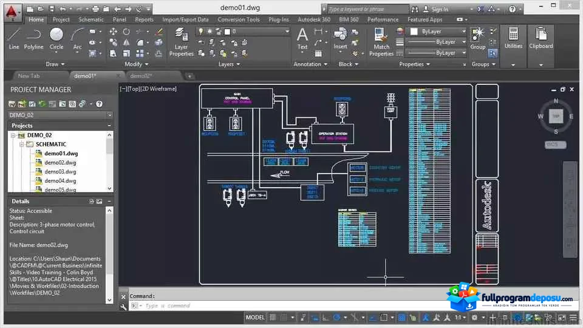
Task: Open demo03.dwg in project tree
Action: 60,172
